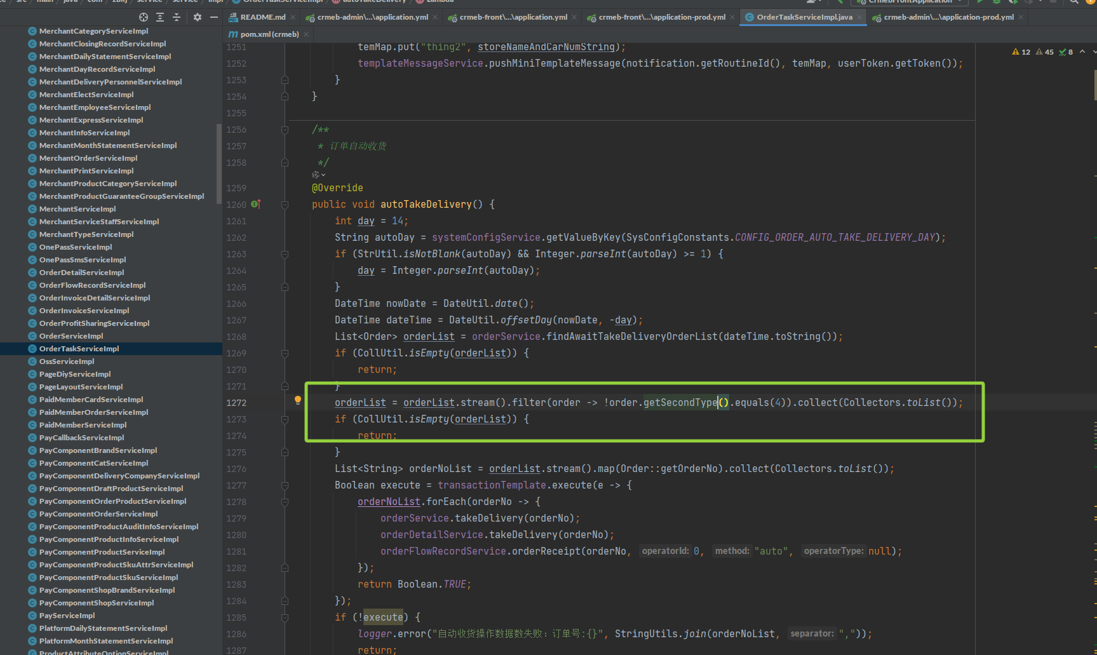The height and width of the screenshot is (655, 1097).
Task: Click the Collapse All icon in project panel
Action: pyautogui.click(x=177, y=17)
